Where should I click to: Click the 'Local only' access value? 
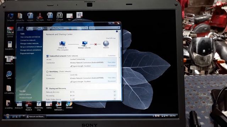click(74, 75)
